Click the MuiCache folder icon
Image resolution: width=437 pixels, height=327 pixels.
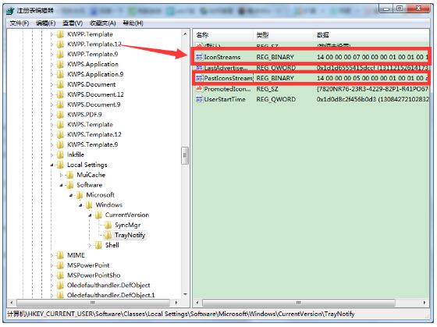tap(70, 175)
